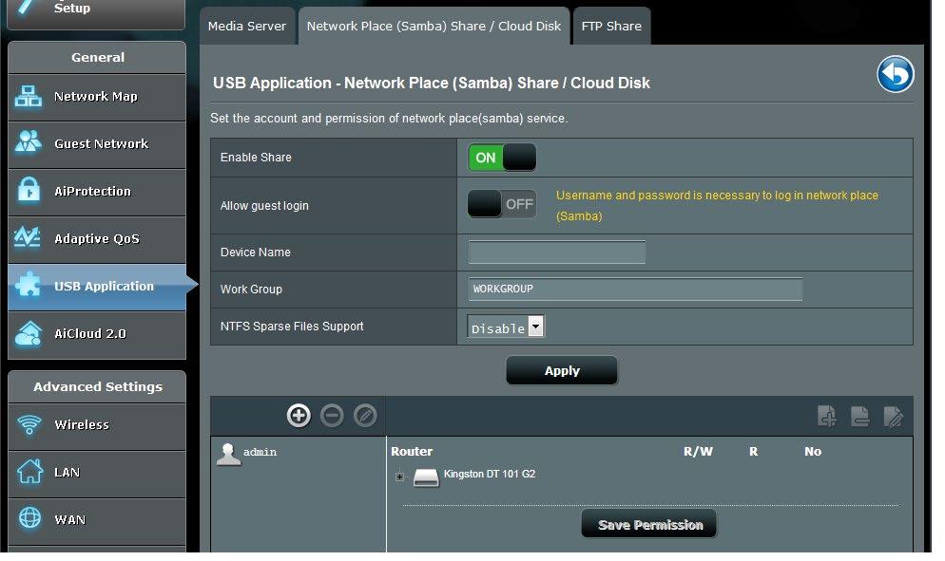Open Adaptive QoS settings
The image size is (945, 561).
point(97,239)
